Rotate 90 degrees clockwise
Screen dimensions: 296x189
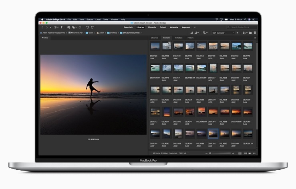point(92,27)
